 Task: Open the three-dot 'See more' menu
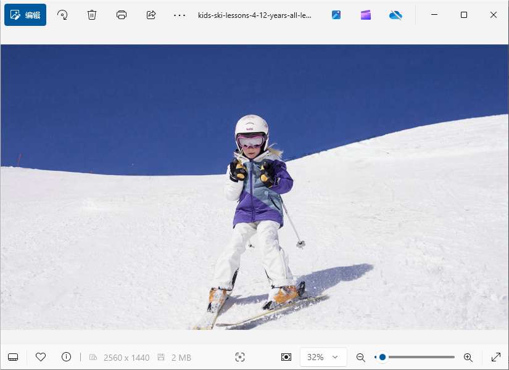tap(180, 15)
